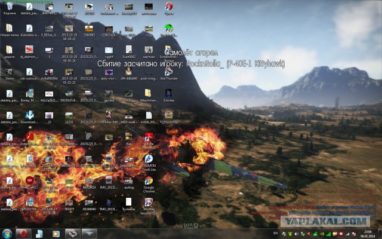Open the 2013-10-20 00-50-24 image
Screen dimensions: 382x239
click(x=69, y=54)
